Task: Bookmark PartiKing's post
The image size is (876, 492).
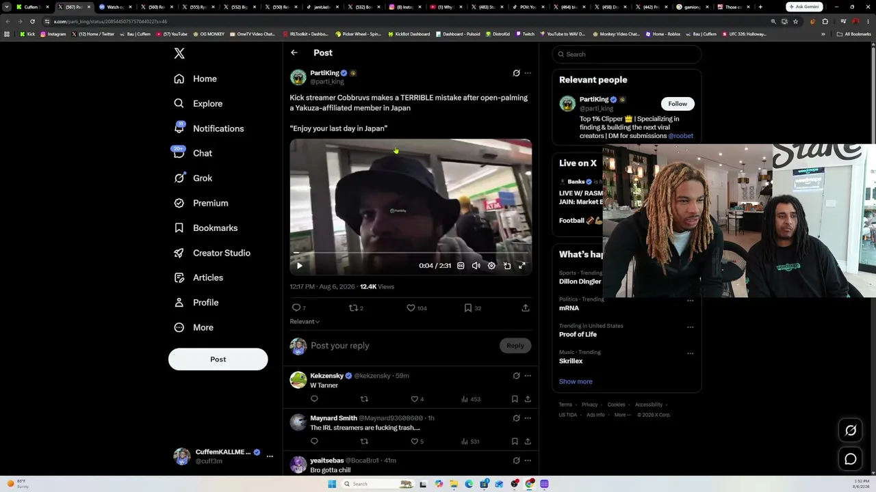Action: [x=468, y=308]
